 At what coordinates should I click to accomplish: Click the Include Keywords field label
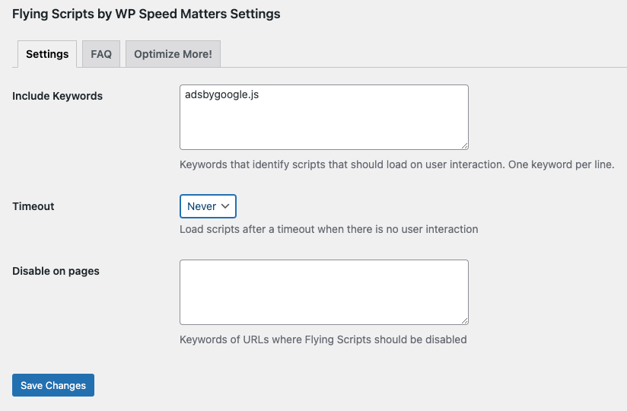coord(58,96)
